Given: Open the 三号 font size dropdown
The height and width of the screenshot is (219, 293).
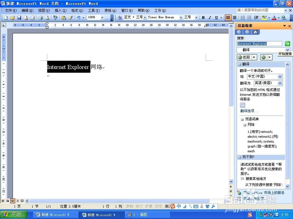Looking at the screenshot, I should 196,18.
